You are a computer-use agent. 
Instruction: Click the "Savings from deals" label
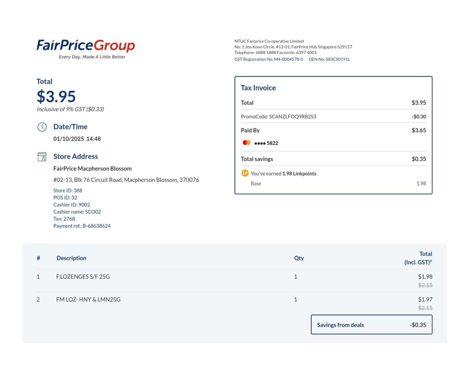pos(340,325)
